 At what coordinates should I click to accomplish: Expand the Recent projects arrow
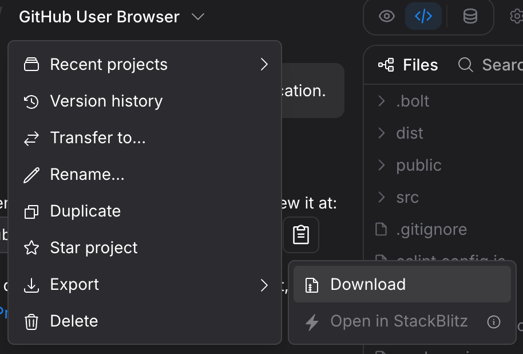tap(264, 64)
